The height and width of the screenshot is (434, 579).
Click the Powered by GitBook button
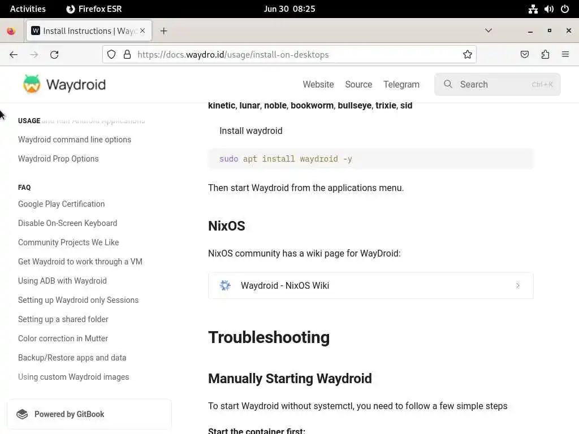(x=89, y=414)
